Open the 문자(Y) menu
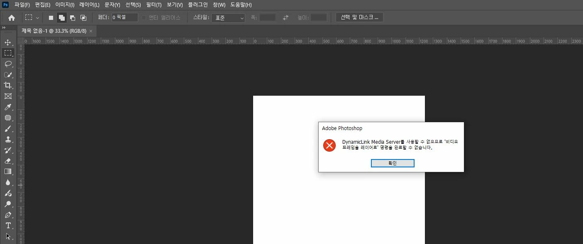The width and height of the screenshot is (583, 244). click(112, 5)
